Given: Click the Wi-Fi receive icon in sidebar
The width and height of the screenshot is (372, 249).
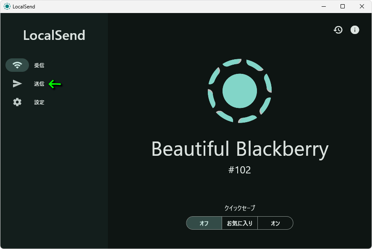Looking at the screenshot, I should 17,65.
